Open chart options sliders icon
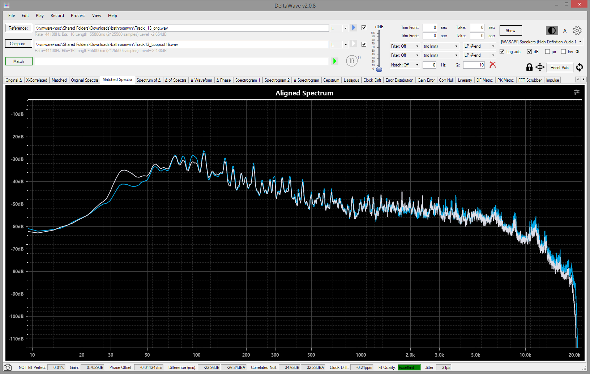Screen dimensions: 590x374 [577, 93]
